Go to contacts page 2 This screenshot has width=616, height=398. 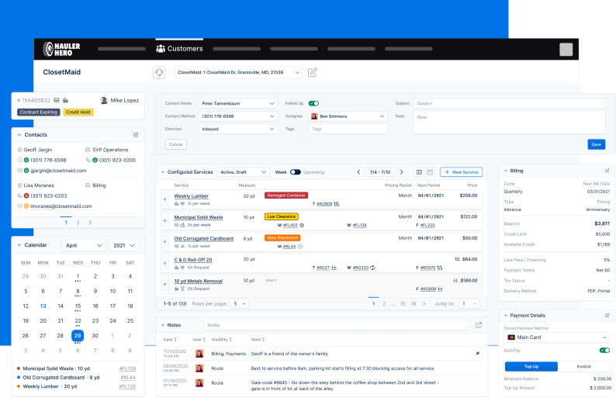point(78,223)
